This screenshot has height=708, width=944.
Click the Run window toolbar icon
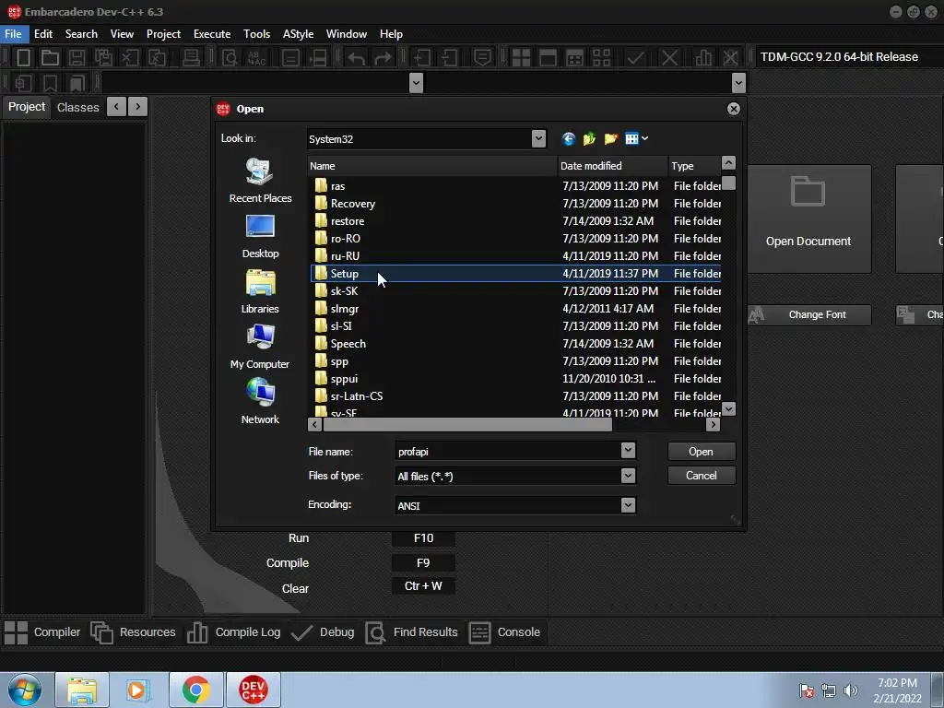(548, 57)
